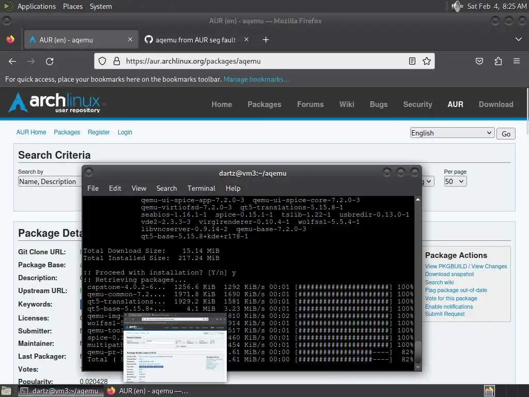The width and height of the screenshot is (529, 397).
Task: Click Search wiki link
Action: (x=439, y=282)
